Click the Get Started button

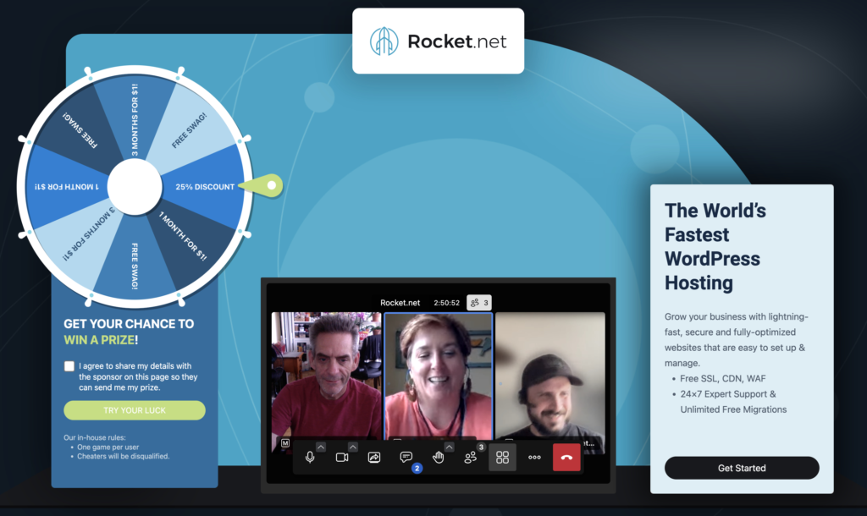(742, 468)
